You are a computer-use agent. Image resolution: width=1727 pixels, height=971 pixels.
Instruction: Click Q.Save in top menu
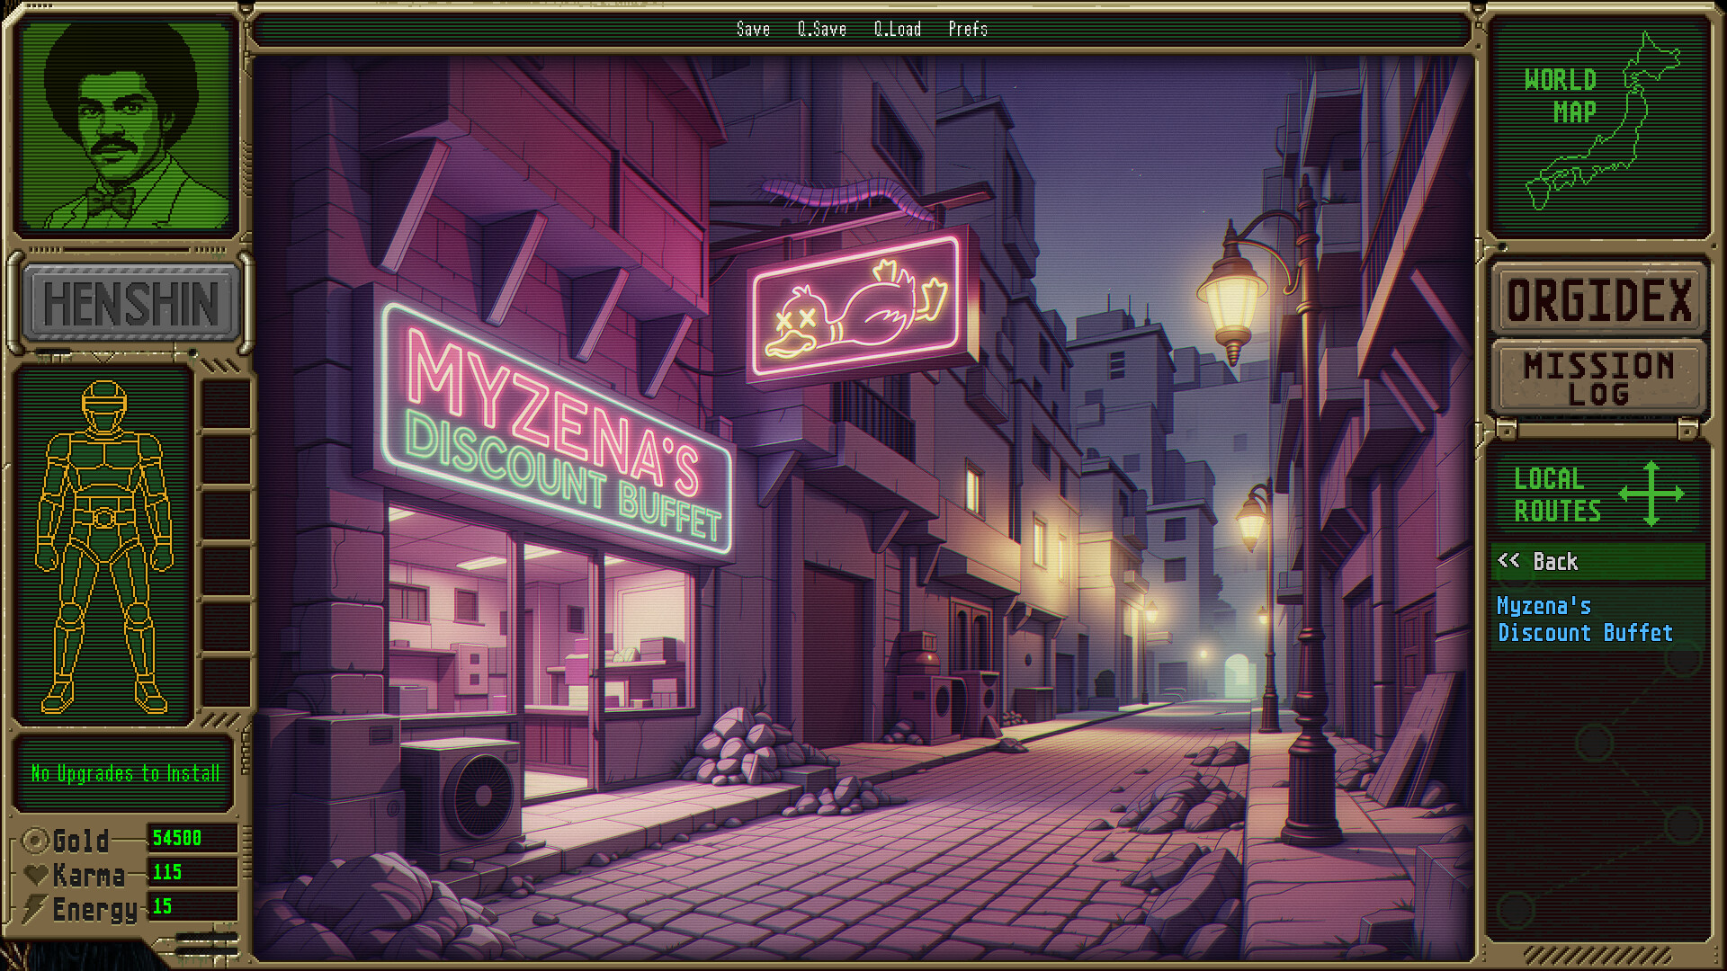tap(821, 30)
